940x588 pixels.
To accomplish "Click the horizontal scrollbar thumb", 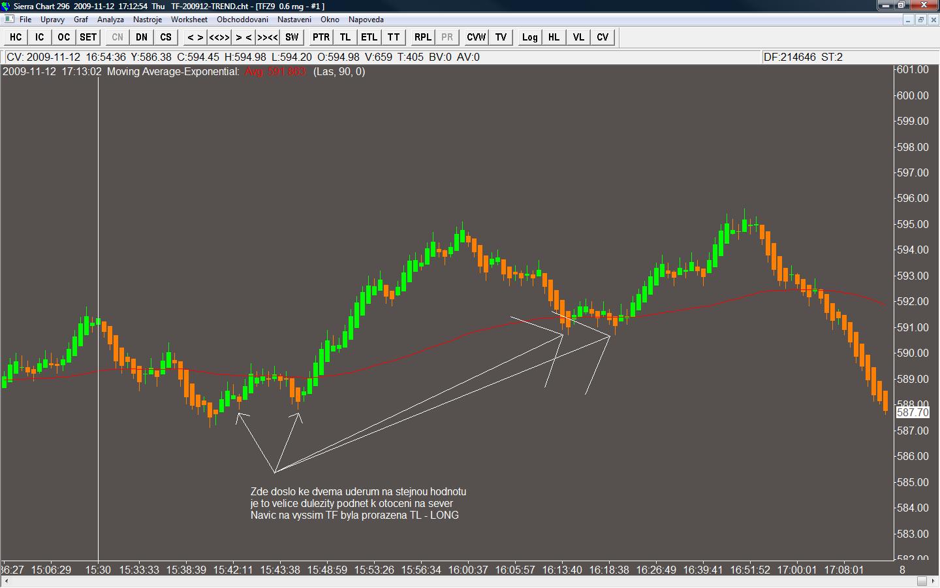I will point(922,581).
